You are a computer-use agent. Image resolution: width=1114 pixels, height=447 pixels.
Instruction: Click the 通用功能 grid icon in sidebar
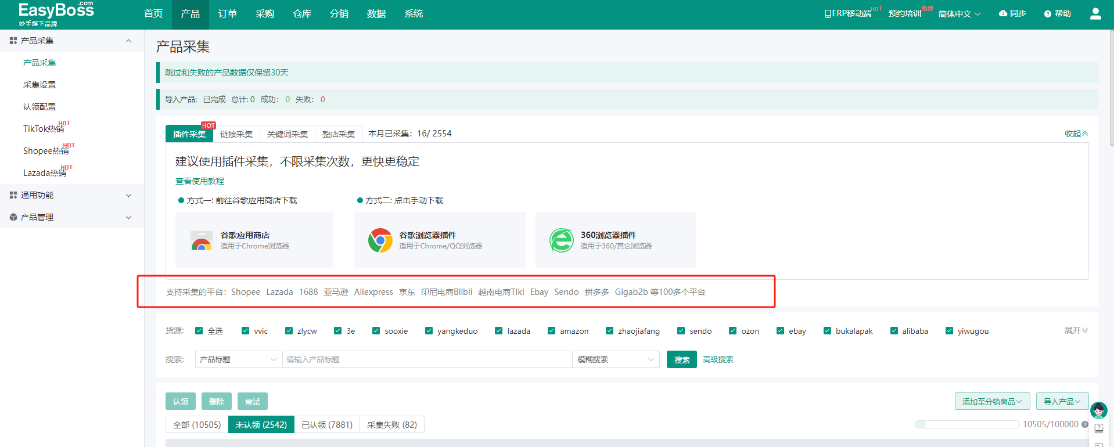[x=13, y=195]
